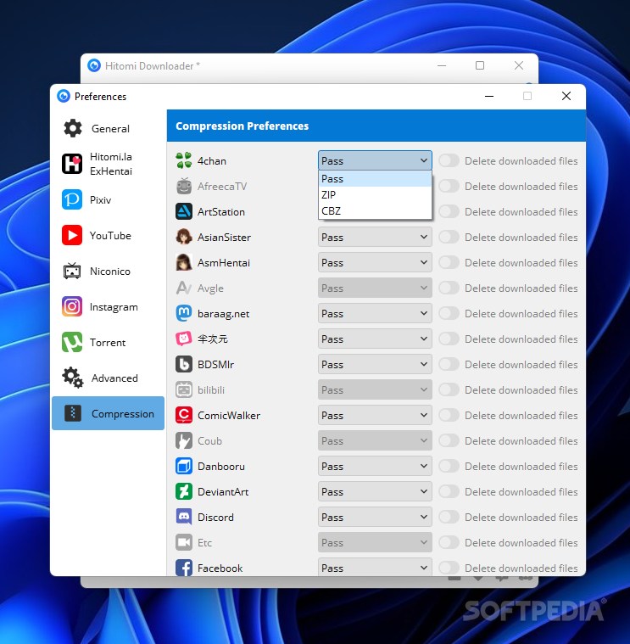Click the Torrent icon in sidebar
The image size is (630, 644).
pyautogui.click(x=72, y=342)
